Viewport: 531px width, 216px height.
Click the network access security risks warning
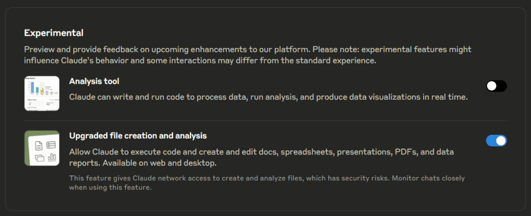[267, 182]
